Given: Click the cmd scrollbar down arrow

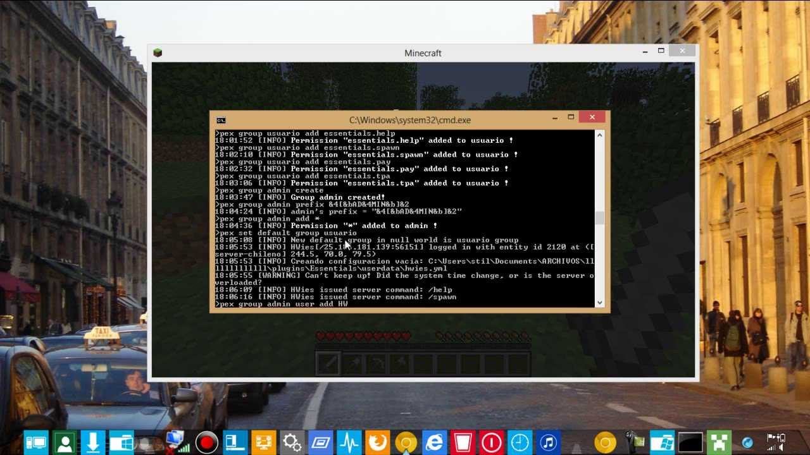Looking at the screenshot, I should click(x=599, y=303).
